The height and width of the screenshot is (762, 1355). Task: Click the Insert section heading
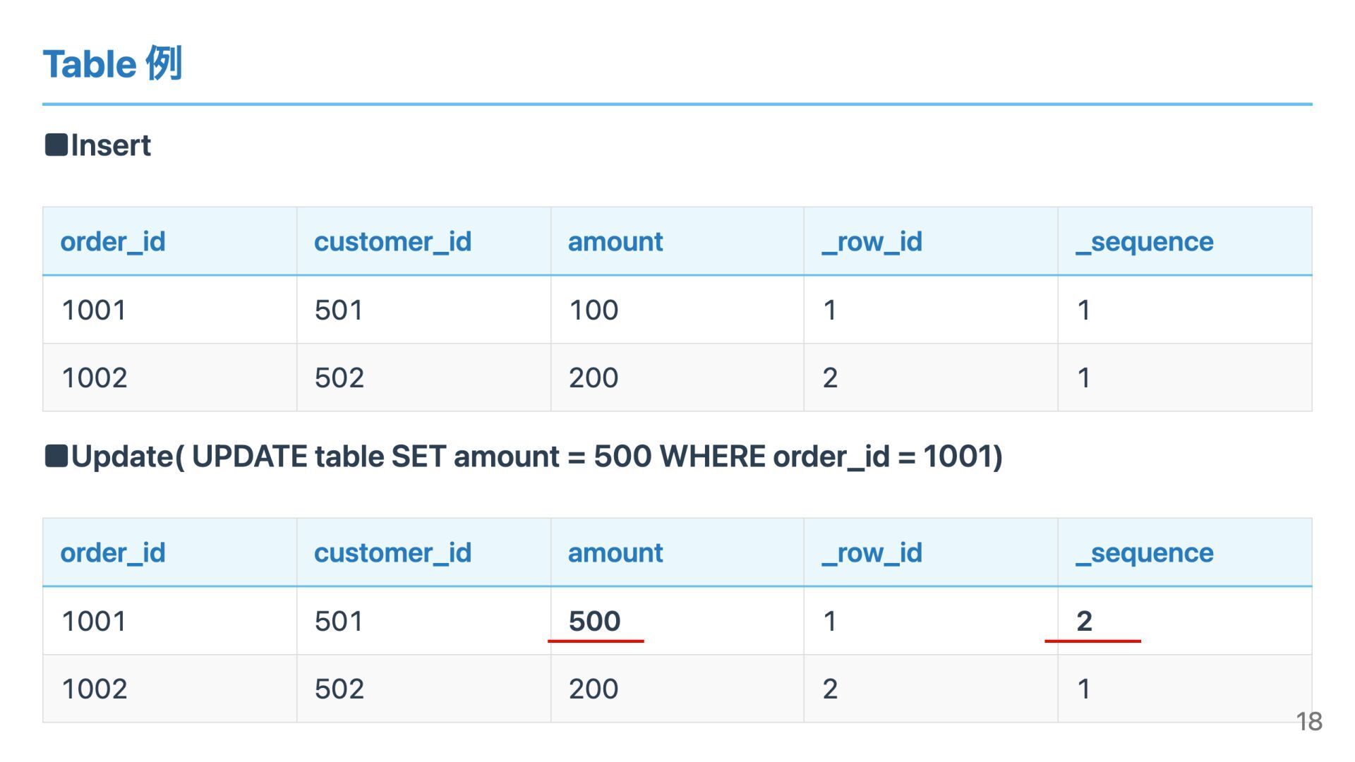click(x=111, y=145)
